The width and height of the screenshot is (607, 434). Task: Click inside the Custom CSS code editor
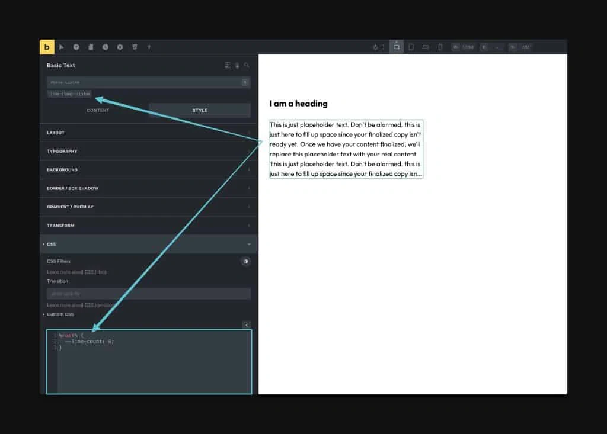click(x=154, y=367)
